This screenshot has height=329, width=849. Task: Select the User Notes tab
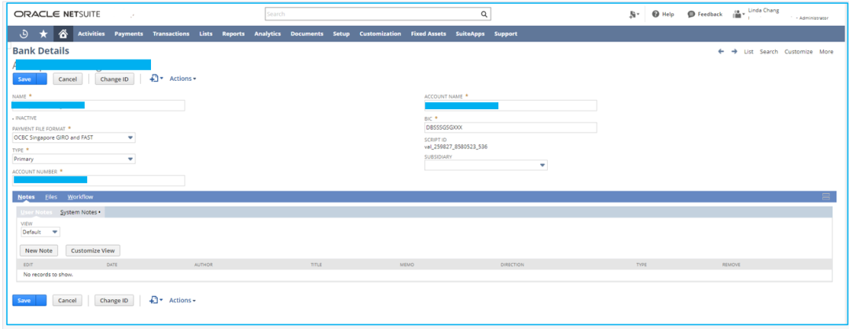click(35, 212)
